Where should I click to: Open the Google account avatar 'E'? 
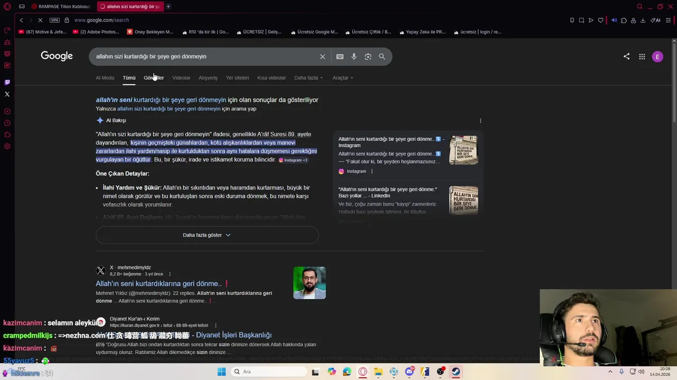(x=657, y=56)
